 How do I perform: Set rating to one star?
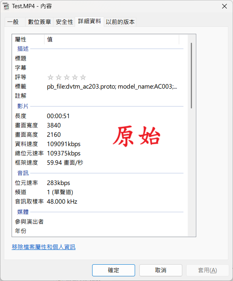(x=50, y=77)
